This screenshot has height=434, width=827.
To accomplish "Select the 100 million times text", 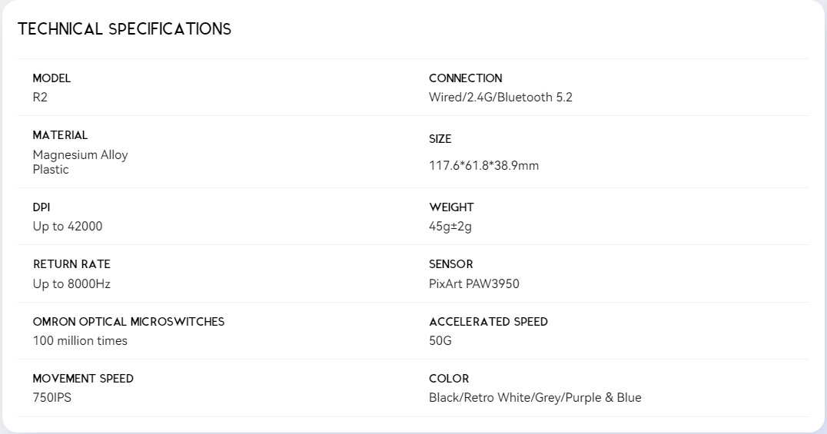I will click(80, 340).
